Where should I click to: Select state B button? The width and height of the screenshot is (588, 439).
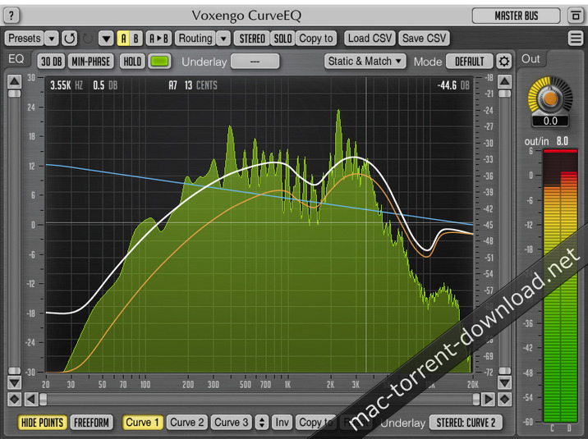[136, 39]
